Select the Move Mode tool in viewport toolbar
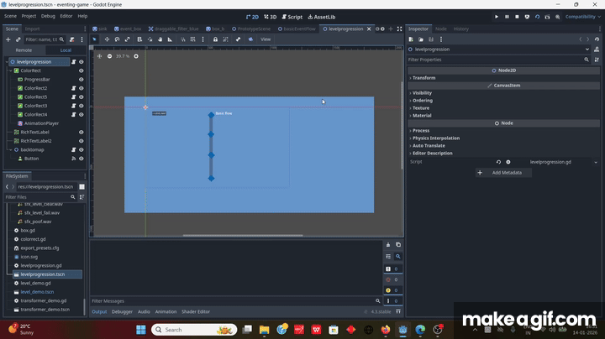Screen dimensions: 605x339 107,39
